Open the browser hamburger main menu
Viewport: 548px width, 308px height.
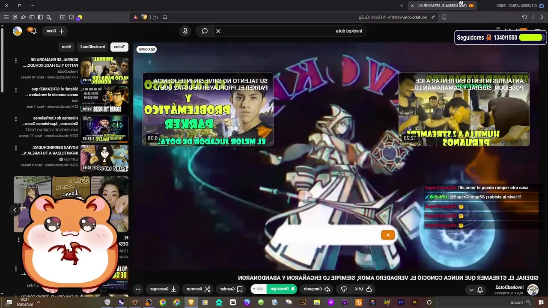pyautogui.click(x=6, y=17)
